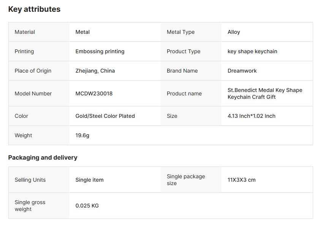
Task: Click the Gold/Steel Color Plated value
Action: click(105, 116)
